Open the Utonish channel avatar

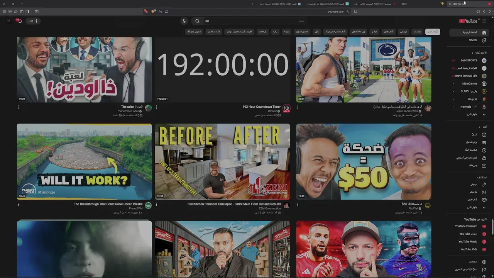click(286, 108)
